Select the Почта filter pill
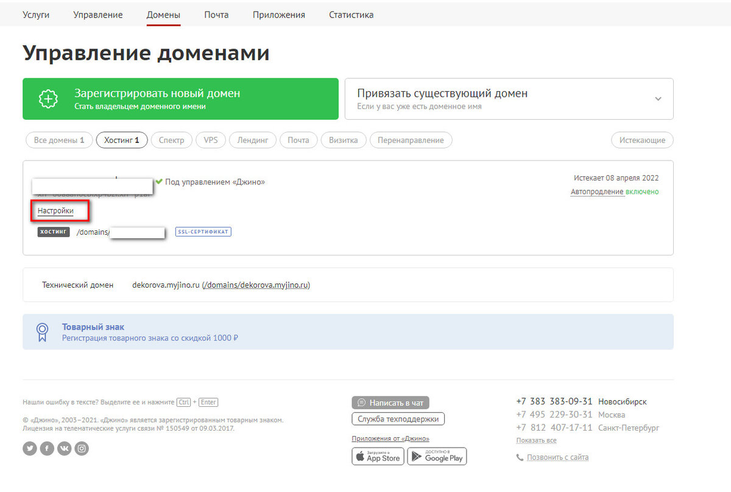The height and width of the screenshot is (492, 731). tap(298, 140)
